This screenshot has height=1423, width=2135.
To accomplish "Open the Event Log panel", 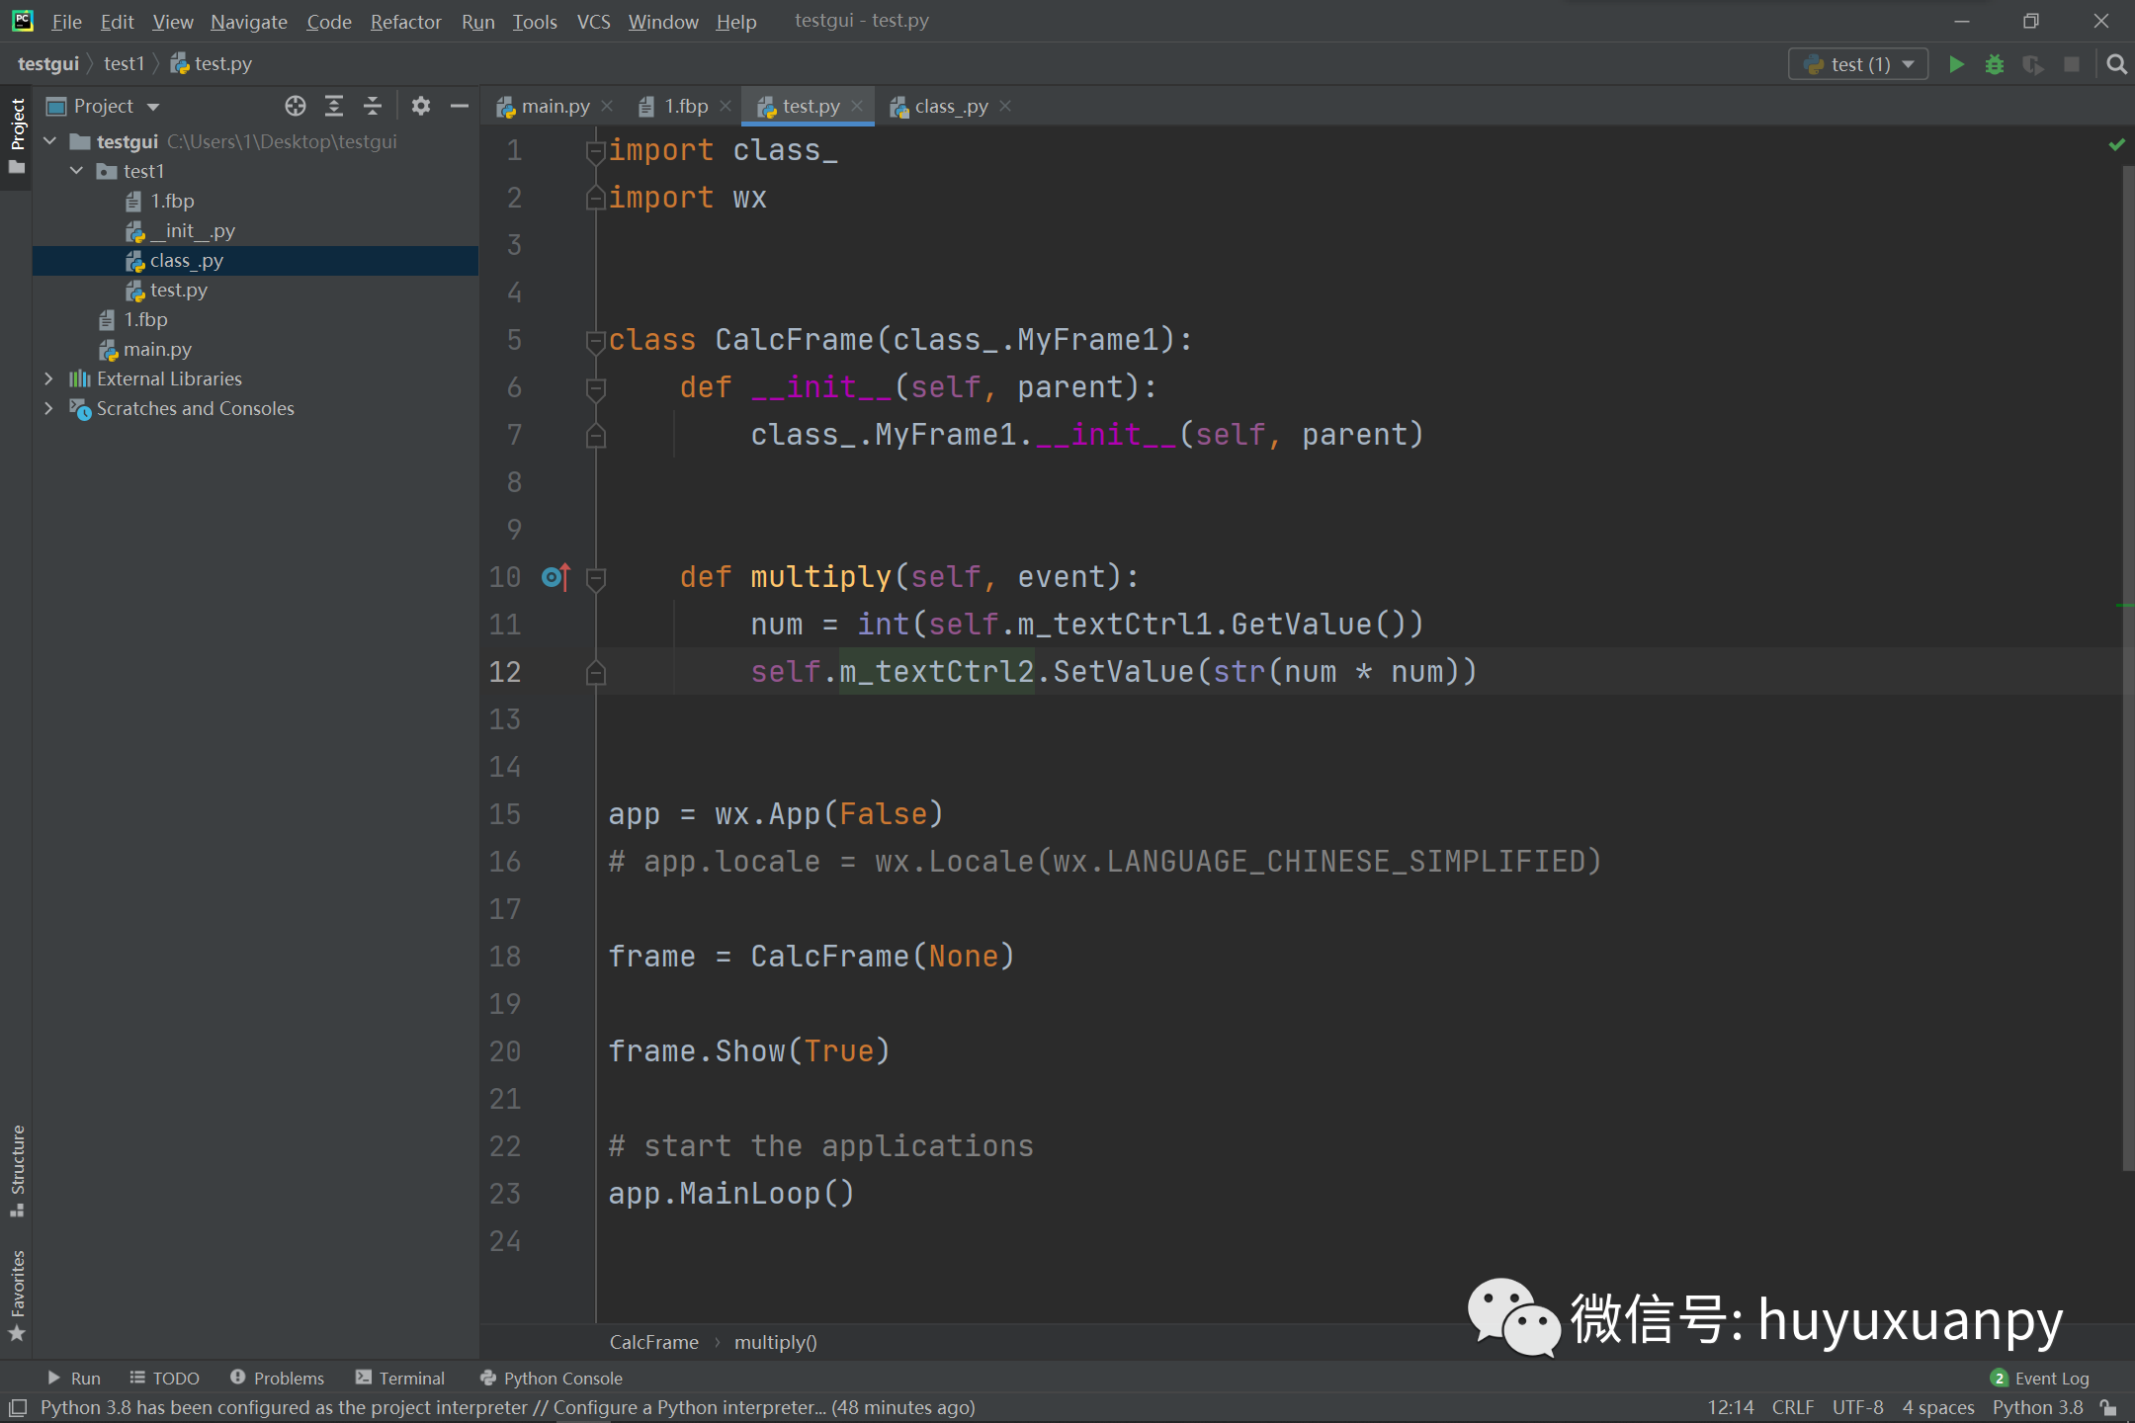I will point(2052,1378).
